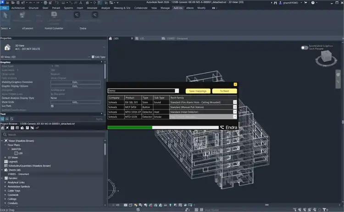Collapse the Graphics properties section
Viewport: 344px width, 212px height.
(x=101, y=62)
